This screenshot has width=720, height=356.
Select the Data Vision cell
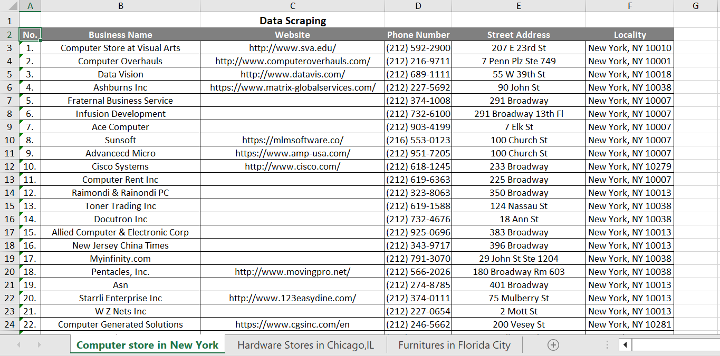(120, 74)
